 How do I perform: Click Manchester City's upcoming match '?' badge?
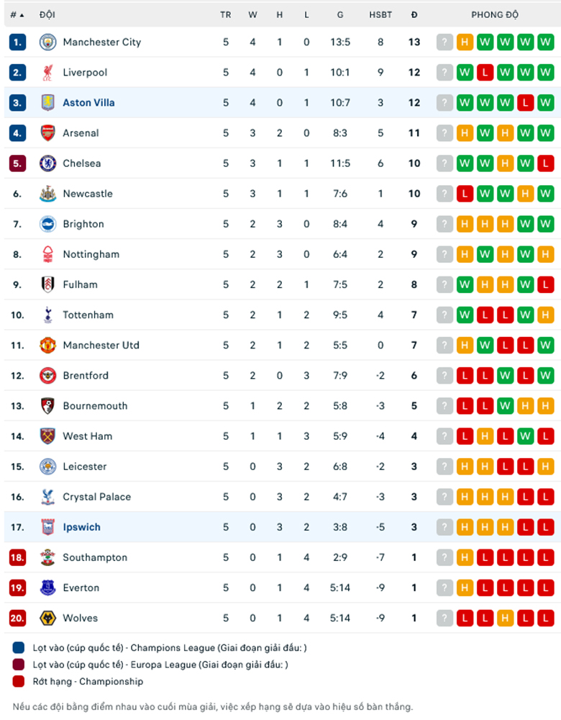pyautogui.click(x=445, y=42)
